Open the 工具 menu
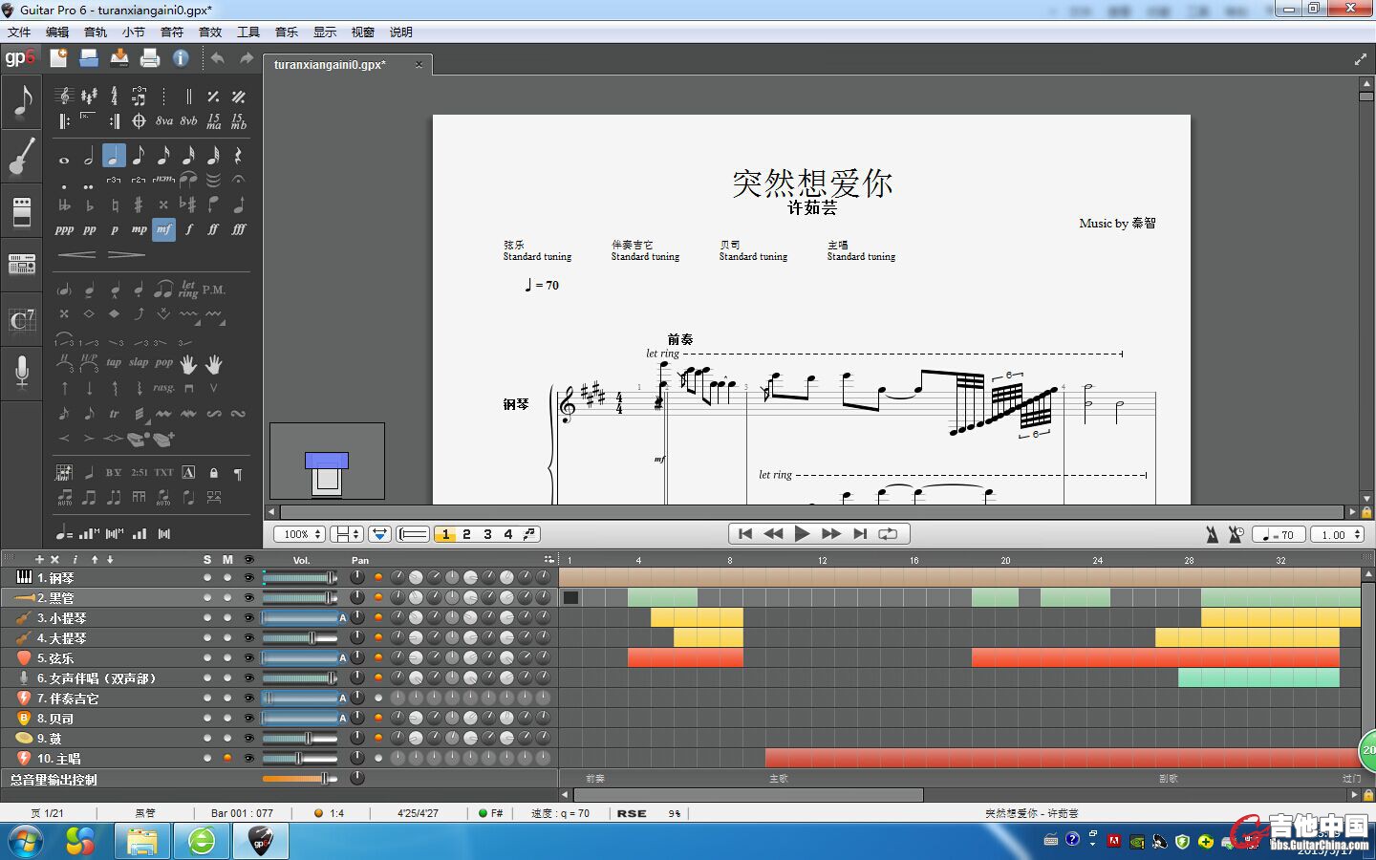Viewport: 1376px width, 860px height. click(248, 32)
